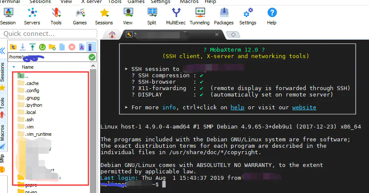Click the 'help' link in terminal banner
Image resolution: width=369 pixels, height=193 pixels.
[x=238, y=108]
